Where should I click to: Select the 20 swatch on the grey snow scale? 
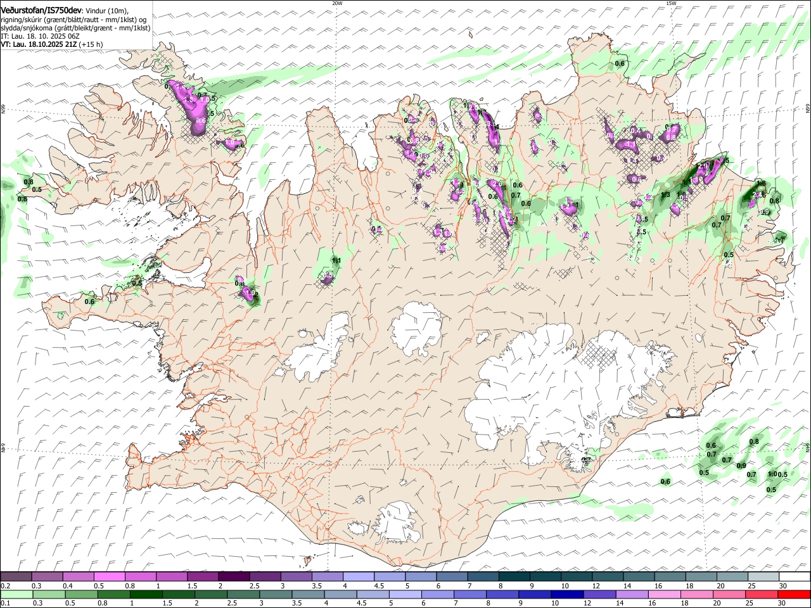click(x=732, y=577)
